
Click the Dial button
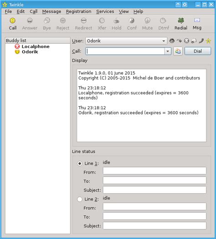click(198, 51)
